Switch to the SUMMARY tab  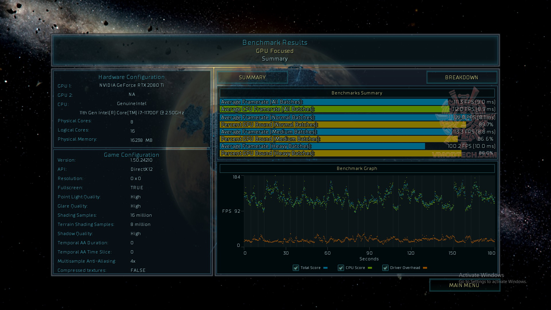(252, 77)
